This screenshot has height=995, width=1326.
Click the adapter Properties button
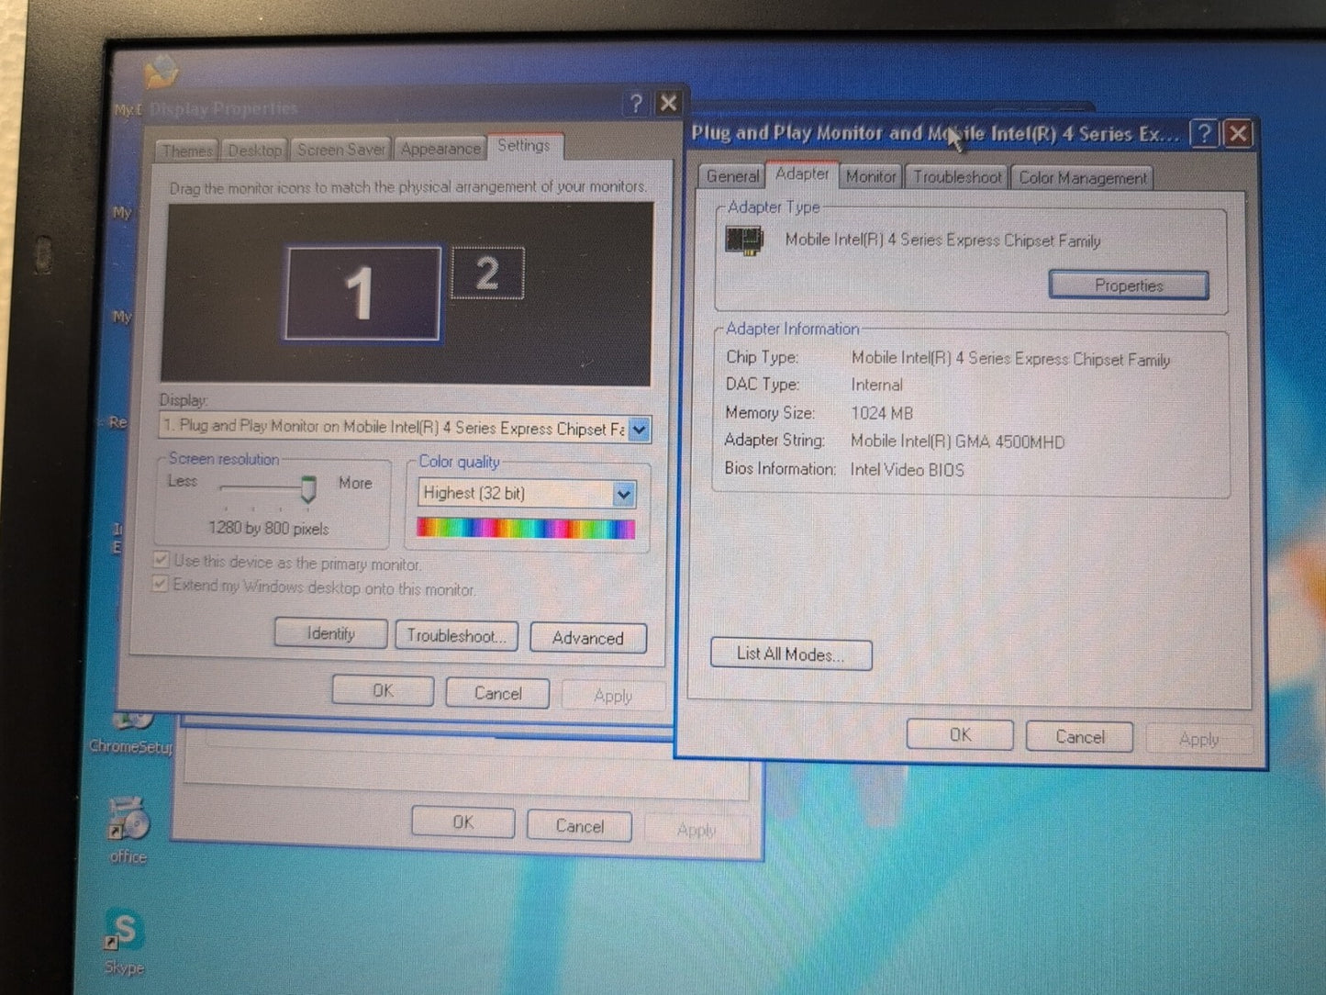(1129, 285)
